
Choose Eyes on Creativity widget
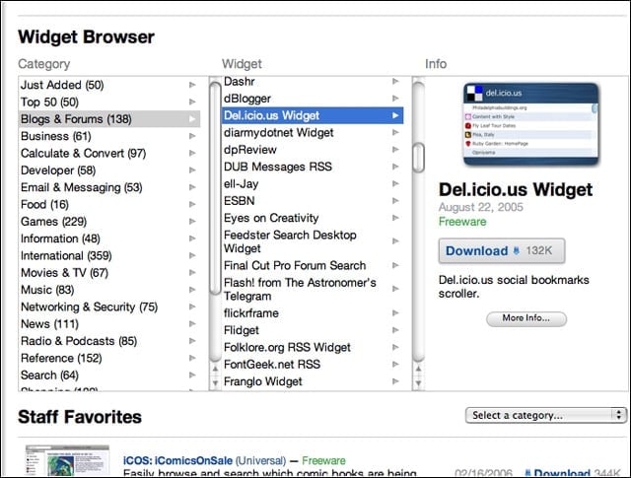[x=313, y=218]
